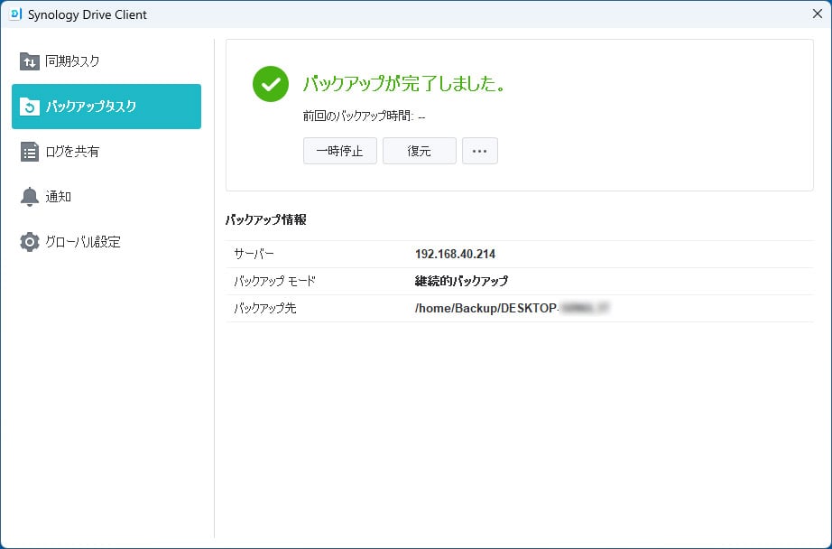
Task: Click the green backup-complete checkmark icon
Action: click(270, 84)
